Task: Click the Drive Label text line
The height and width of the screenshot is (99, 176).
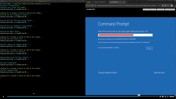Action: click(108, 48)
